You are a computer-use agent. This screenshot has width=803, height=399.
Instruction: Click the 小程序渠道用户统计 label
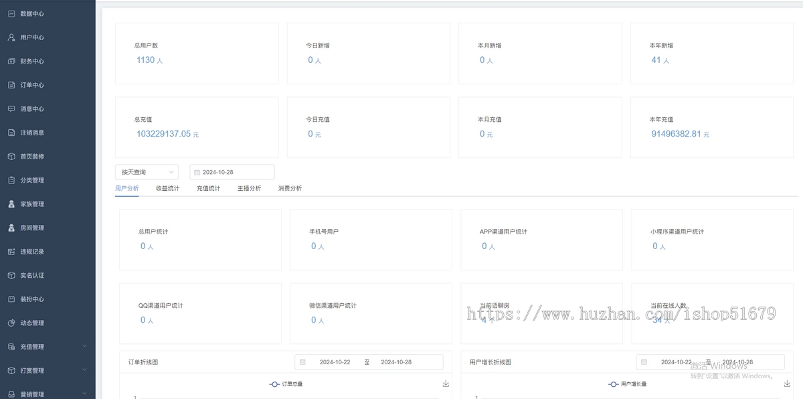coord(677,232)
